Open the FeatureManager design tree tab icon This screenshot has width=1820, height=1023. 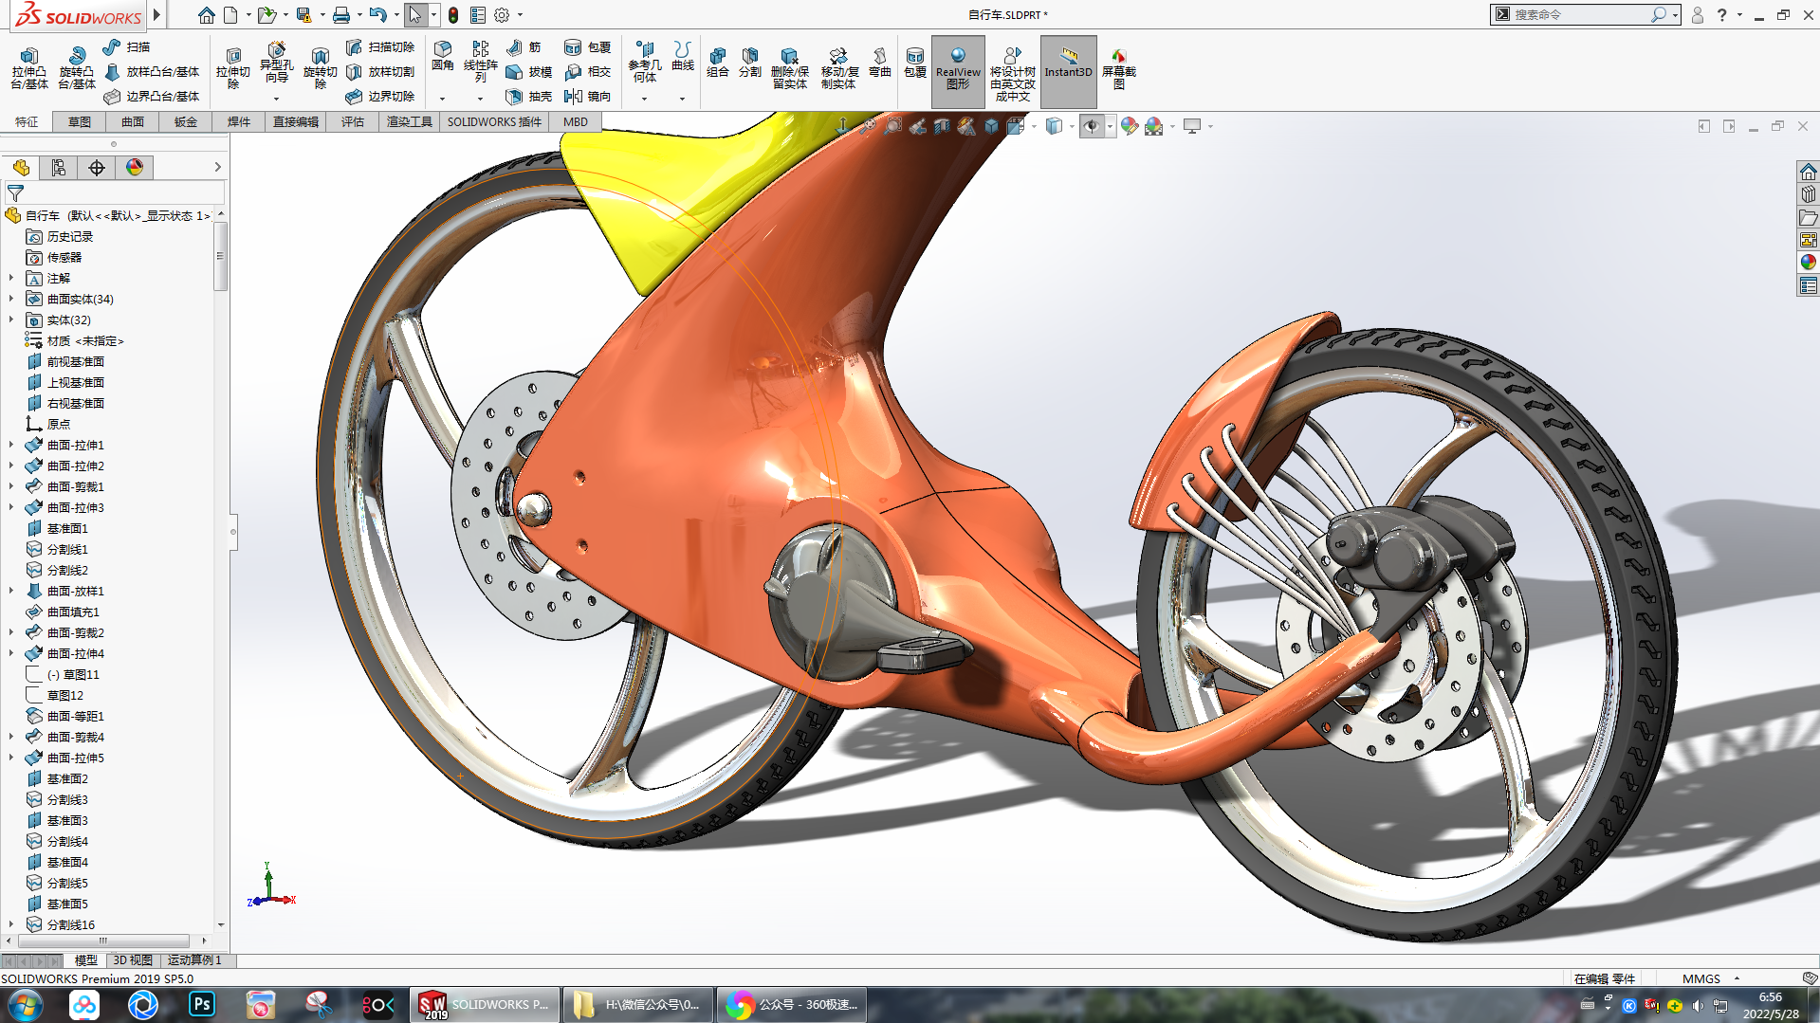pos(21,168)
